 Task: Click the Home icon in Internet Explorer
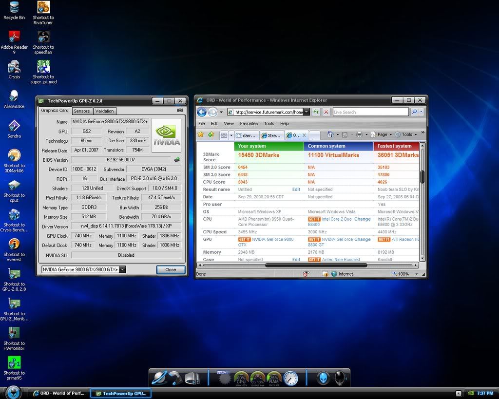(331, 134)
